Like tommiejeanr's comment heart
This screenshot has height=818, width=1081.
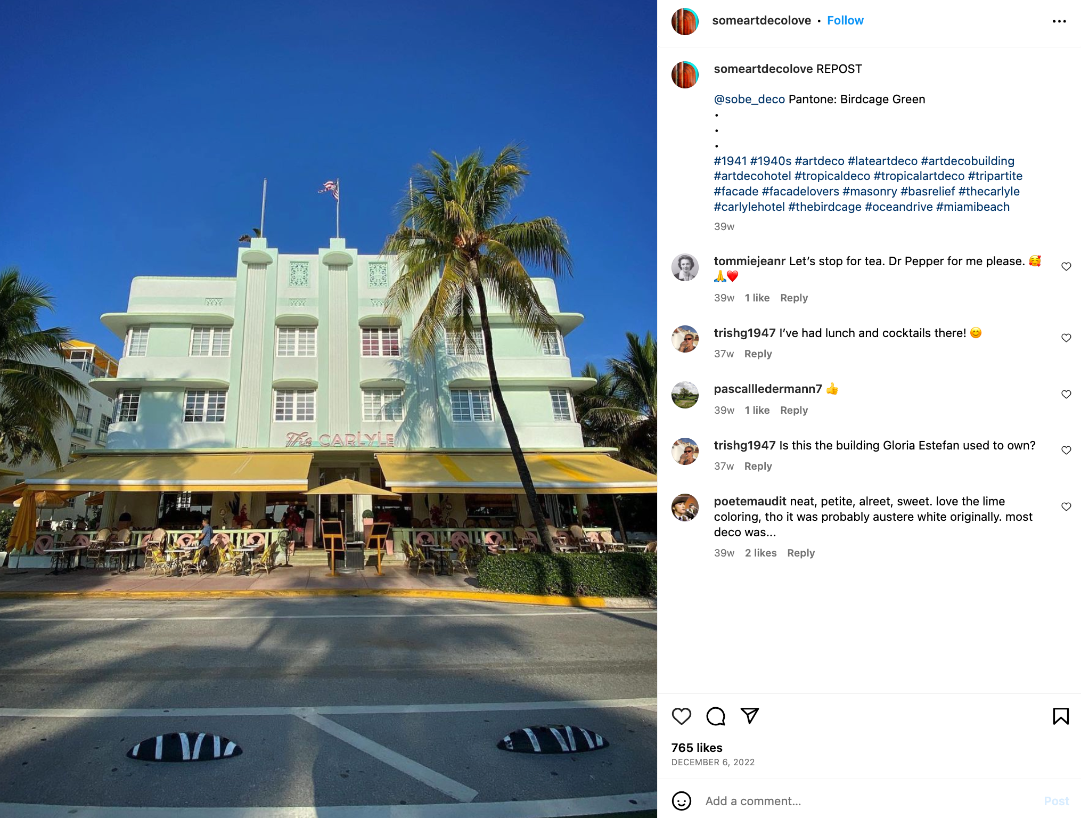(1066, 266)
